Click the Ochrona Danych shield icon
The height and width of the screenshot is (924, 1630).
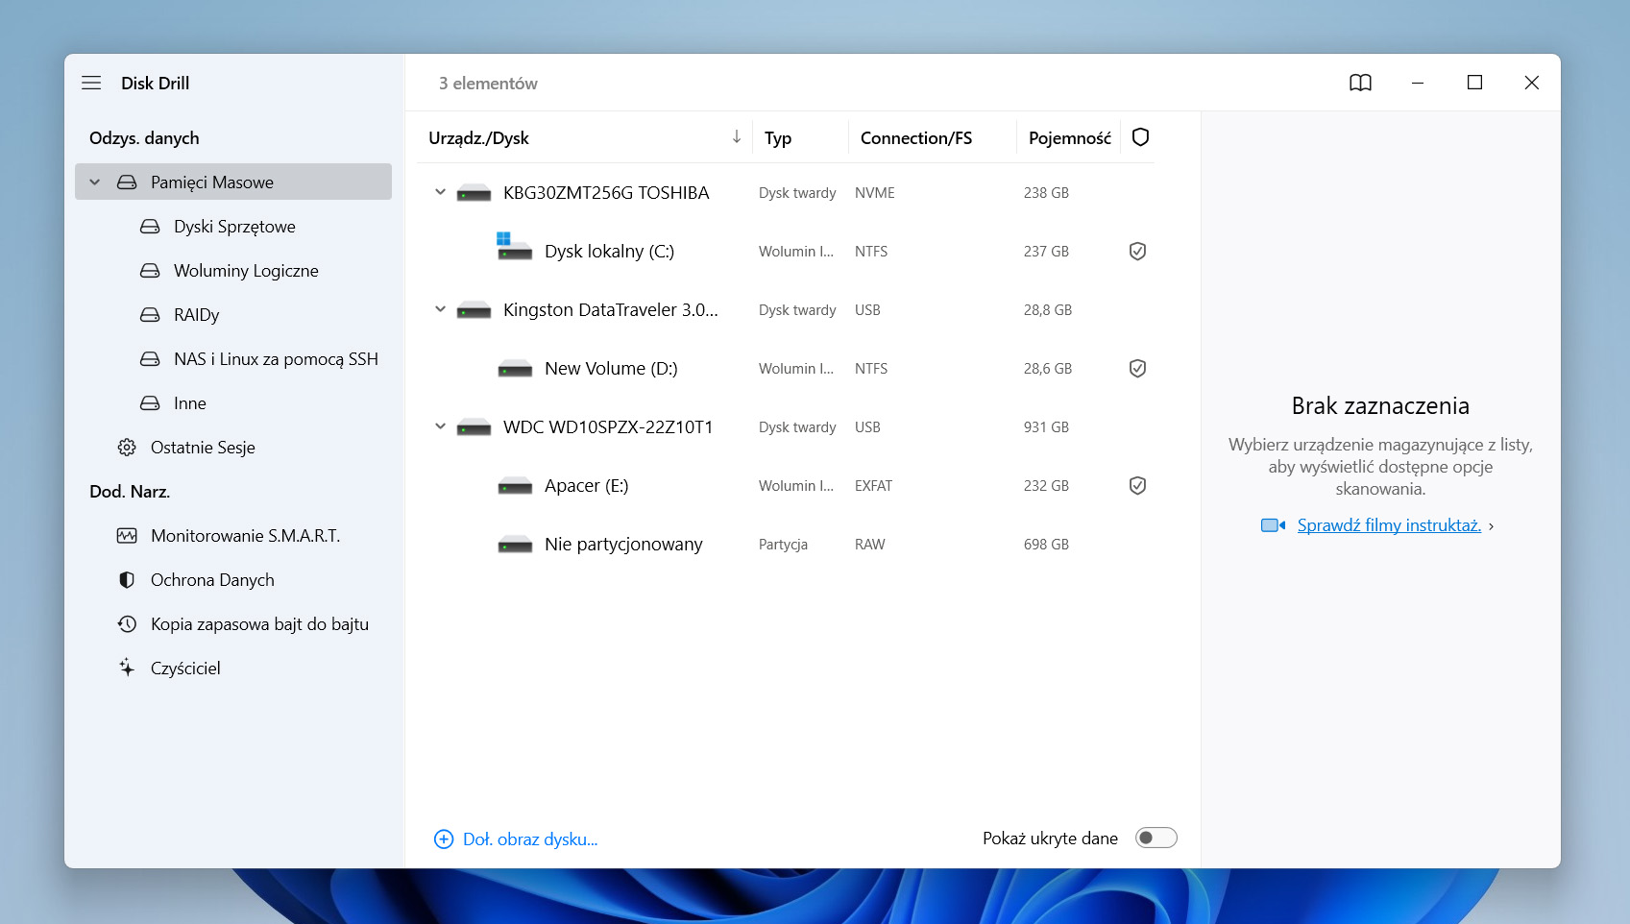point(127,580)
